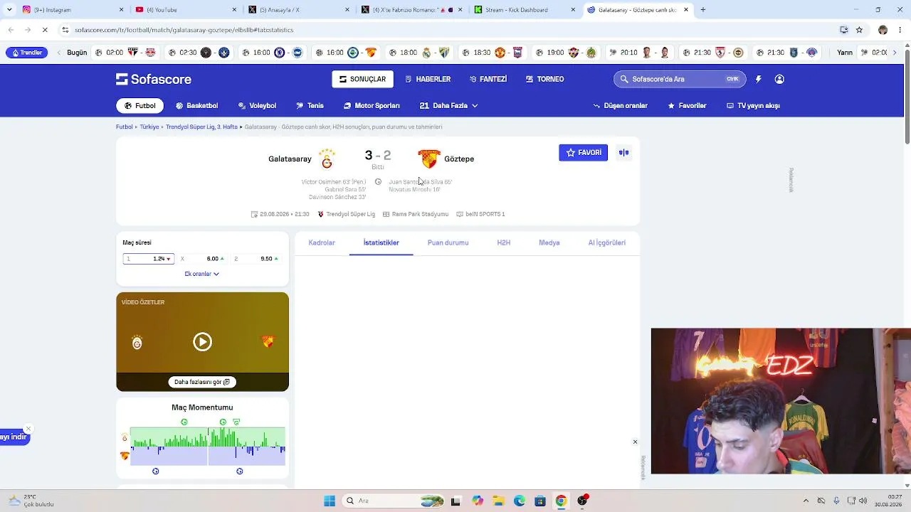911x512 pixels.
Task: Expand Ek oranlar odds
Action: click(x=202, y=274)
